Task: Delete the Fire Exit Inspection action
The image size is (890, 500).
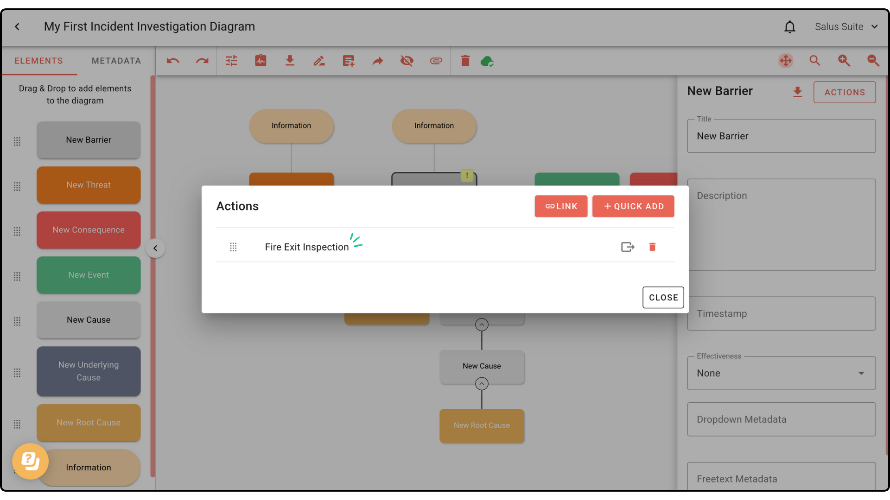Action: [652, 247]
